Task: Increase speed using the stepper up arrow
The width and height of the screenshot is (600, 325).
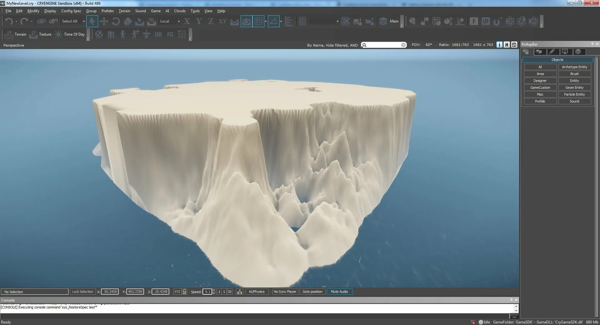Action: (x=214, y=290)
